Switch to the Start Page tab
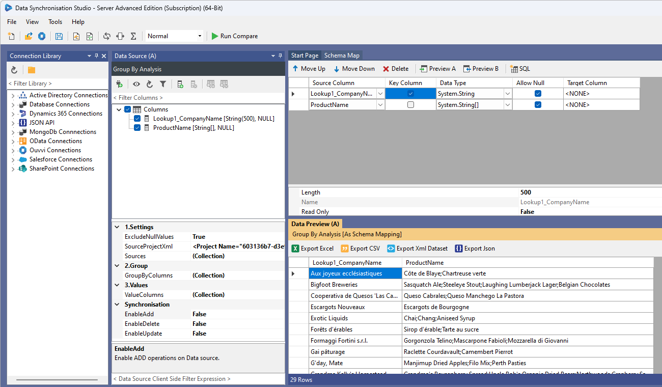662x387 pixels. click(x=305, y=56)
